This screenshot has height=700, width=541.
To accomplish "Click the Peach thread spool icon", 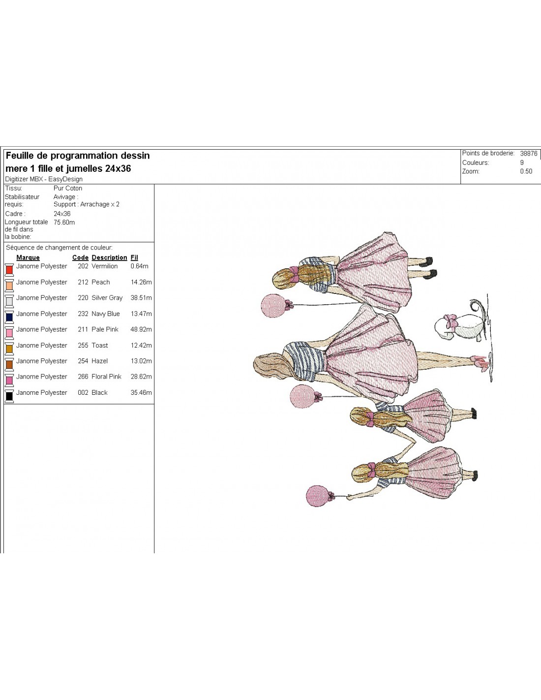I will tap(9, 285).
